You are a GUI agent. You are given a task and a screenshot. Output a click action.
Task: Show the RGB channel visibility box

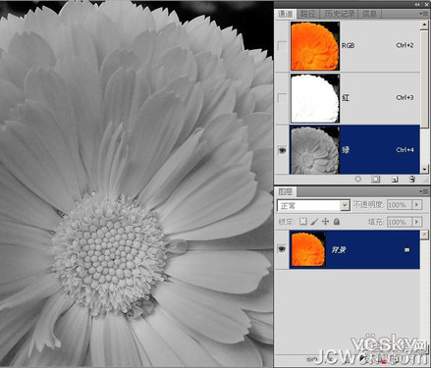[x=282, y=46]
